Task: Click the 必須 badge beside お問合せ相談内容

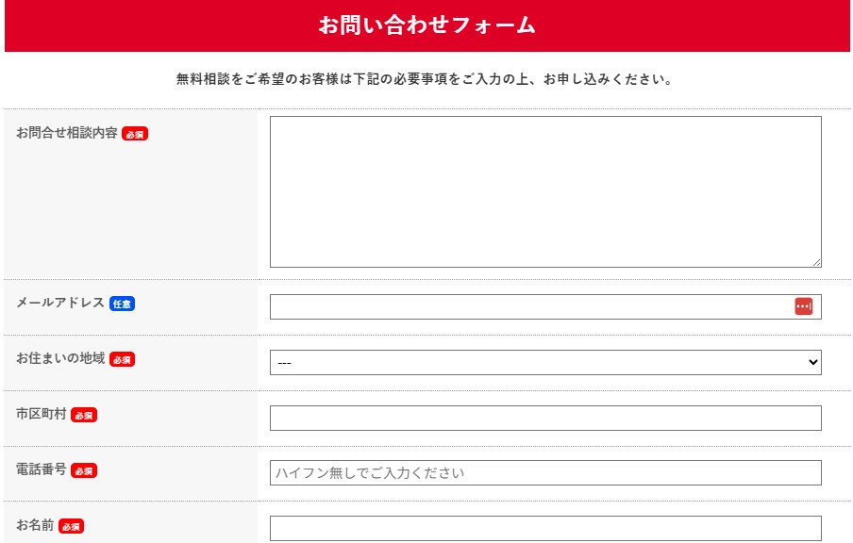Action: click(x=135, y=134)
